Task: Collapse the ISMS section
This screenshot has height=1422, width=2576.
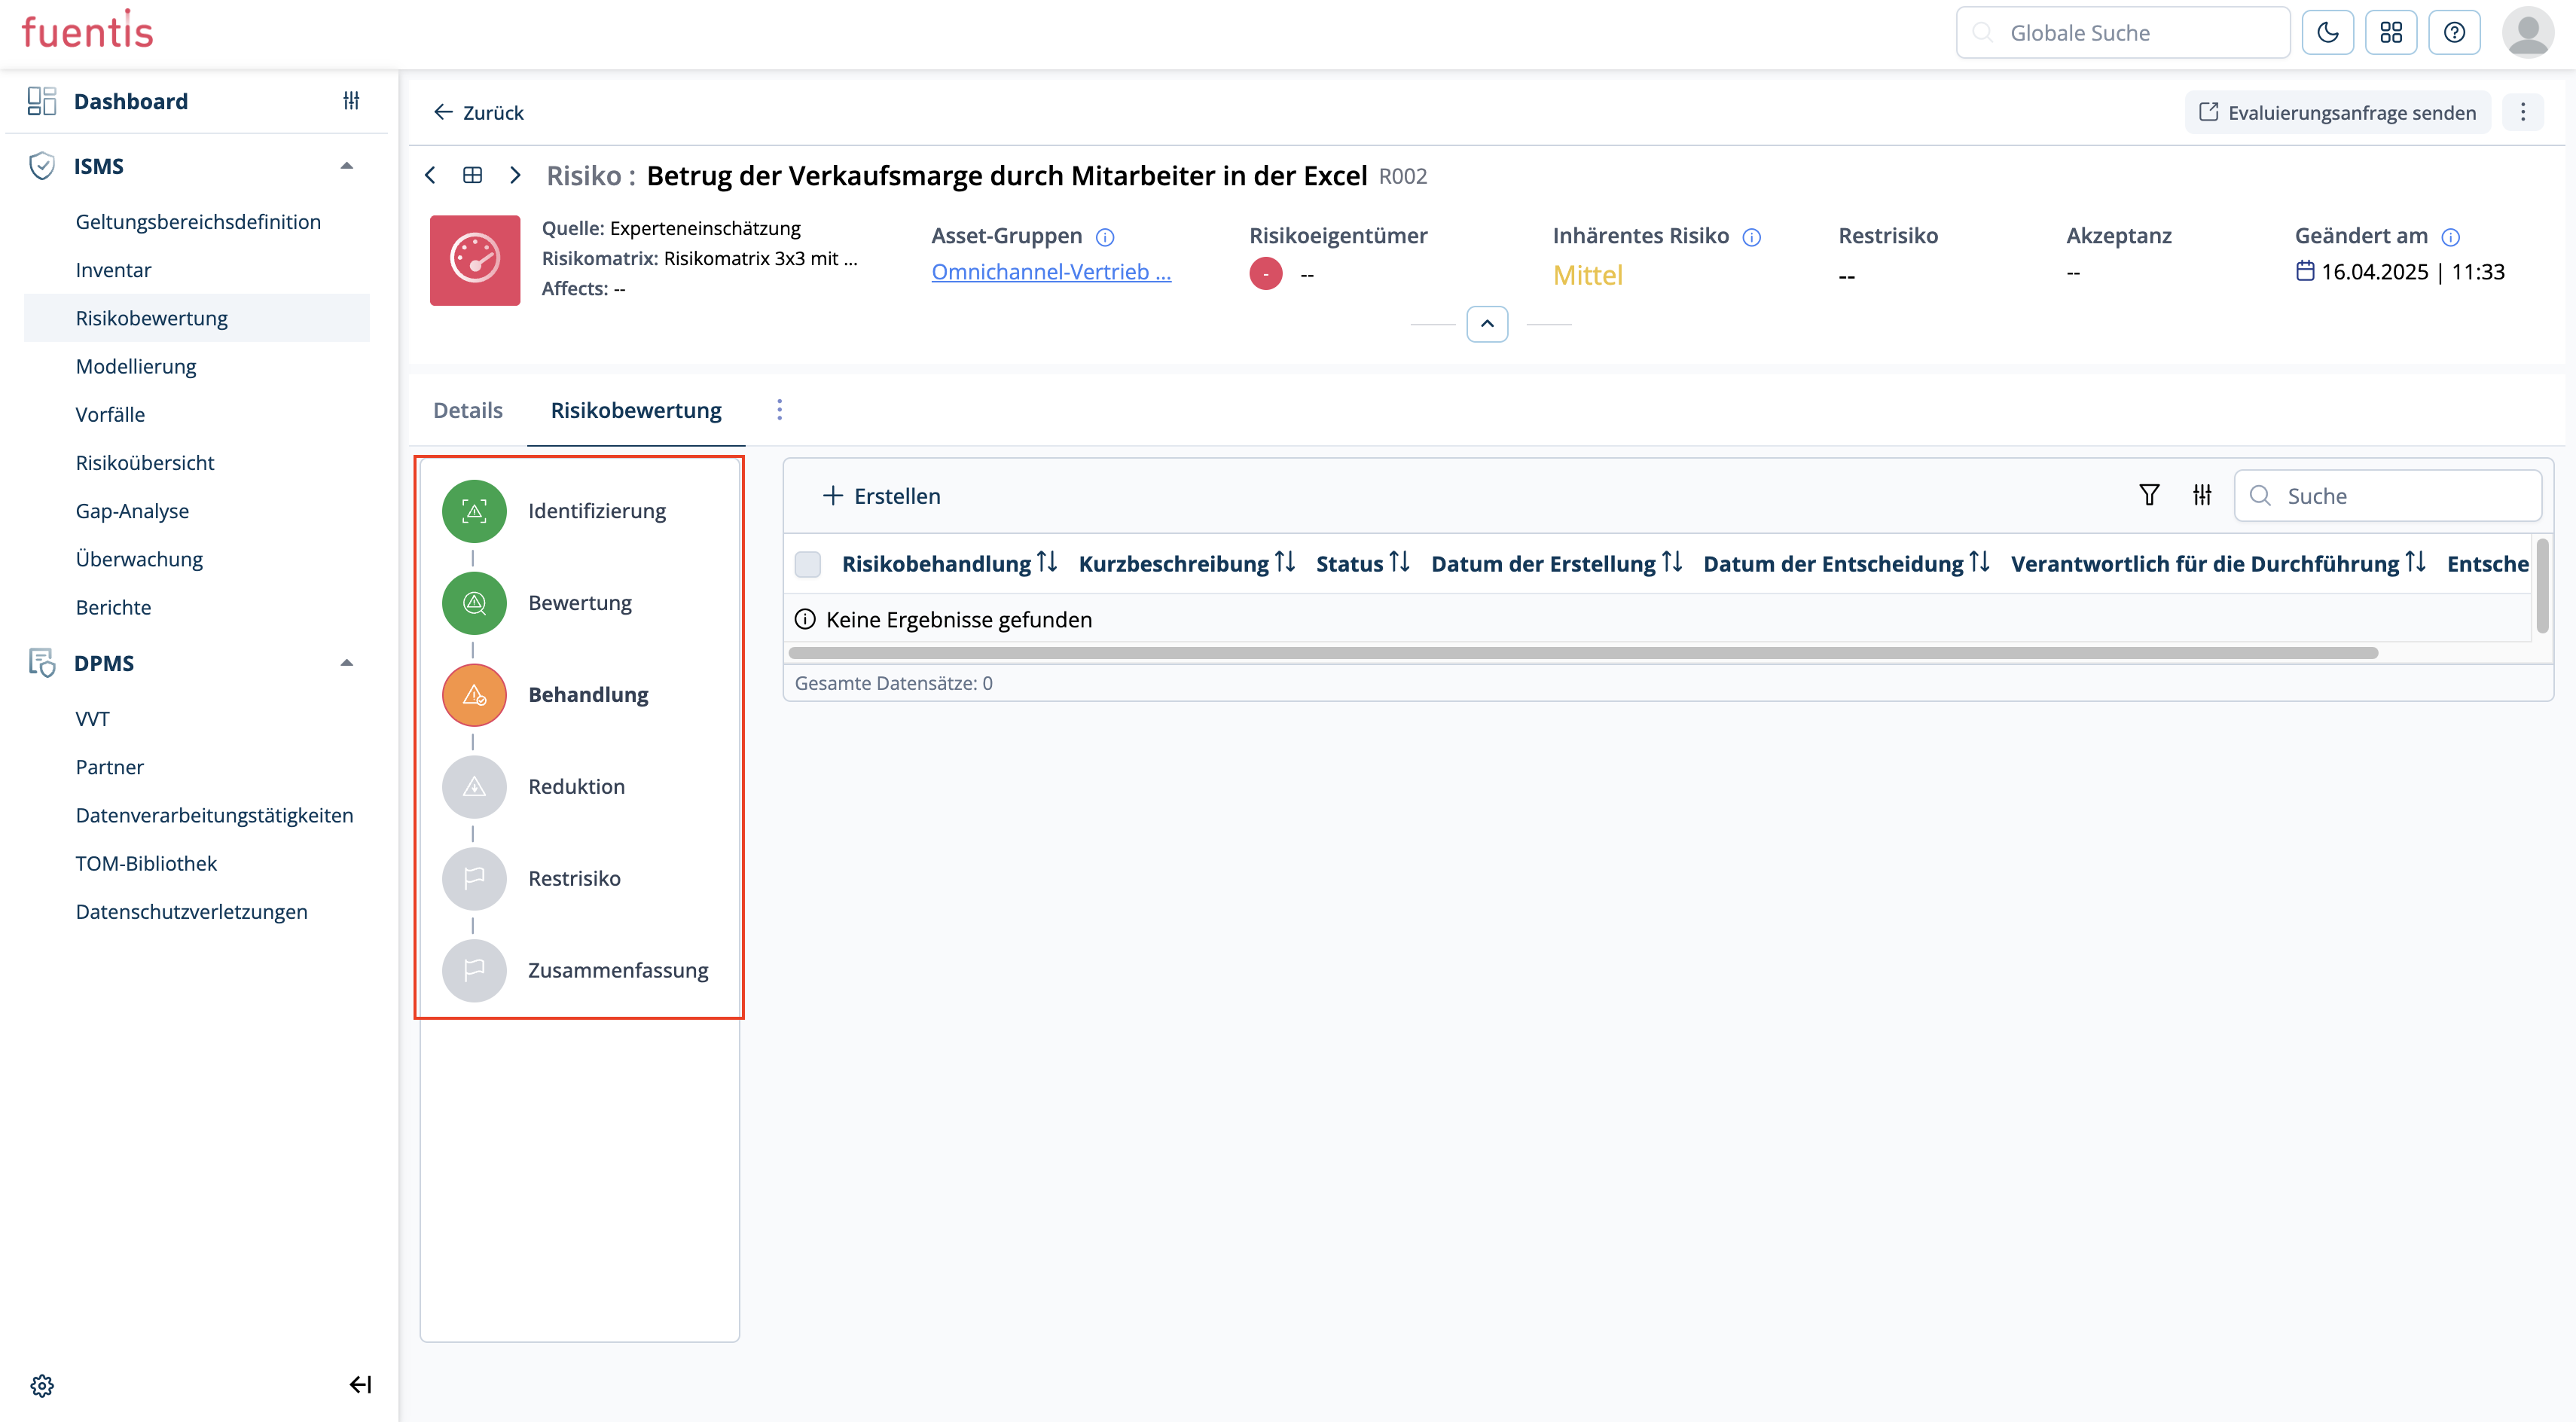Action: tap(347, 166)
